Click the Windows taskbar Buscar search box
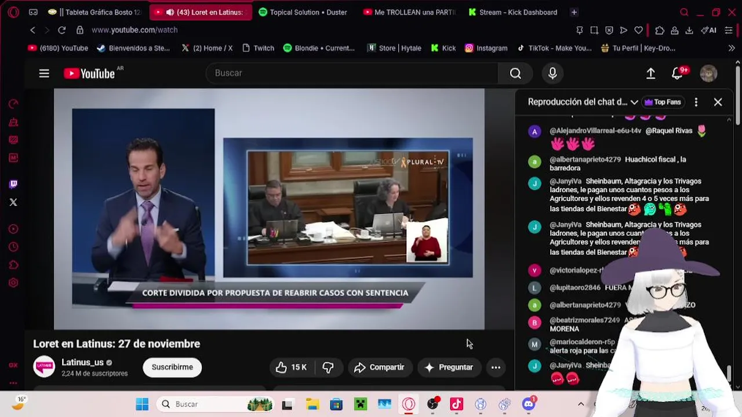The width and height of the screenshot is (742, 417). point(216,404)
